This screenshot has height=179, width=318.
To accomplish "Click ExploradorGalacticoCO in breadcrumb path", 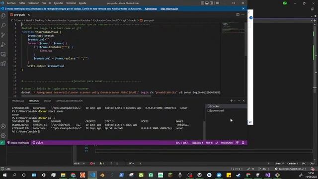I will (x=106, y=20).
